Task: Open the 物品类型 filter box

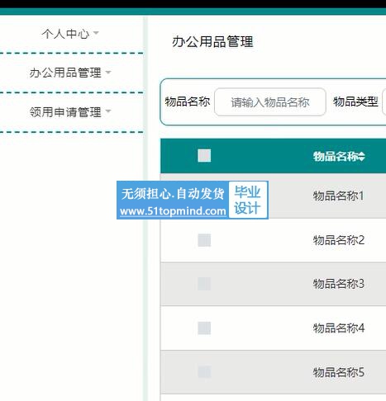Action: pyautogui.click(x=384, y=102)
